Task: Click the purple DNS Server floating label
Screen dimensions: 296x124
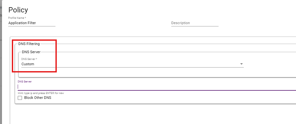Action: click(x=25, y=82)
